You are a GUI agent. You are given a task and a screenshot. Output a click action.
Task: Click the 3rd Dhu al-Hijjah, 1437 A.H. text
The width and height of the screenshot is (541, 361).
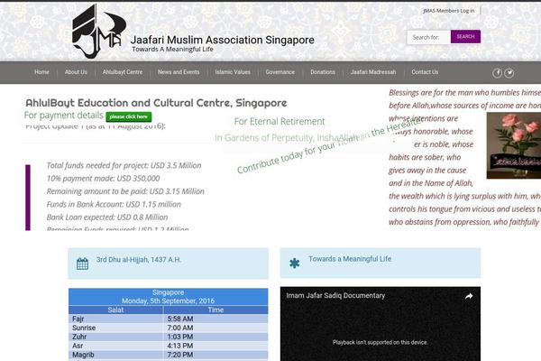[x=139, y=260]
